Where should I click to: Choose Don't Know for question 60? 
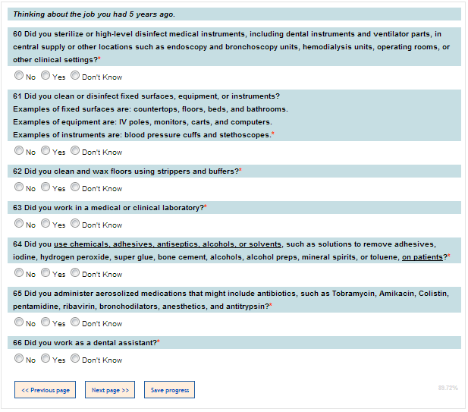point(75,76)
